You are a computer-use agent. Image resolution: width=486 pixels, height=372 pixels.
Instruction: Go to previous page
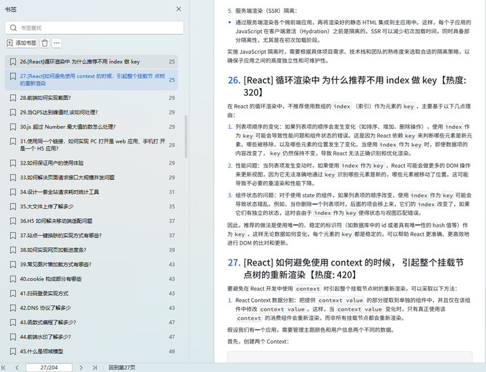coord(17,368)
